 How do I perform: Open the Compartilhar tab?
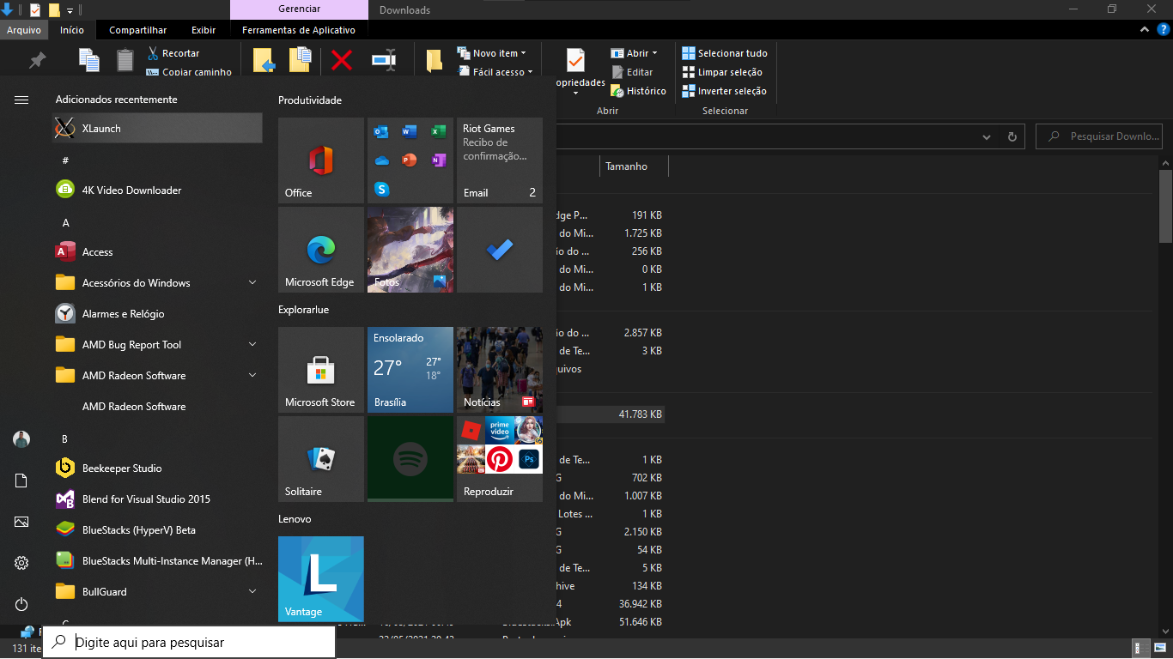pyautogui.click(x=137, y=29)
